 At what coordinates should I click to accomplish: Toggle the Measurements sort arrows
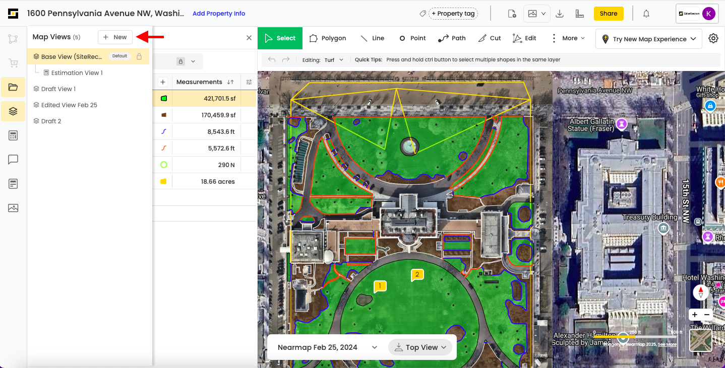[x=230, y=82]
